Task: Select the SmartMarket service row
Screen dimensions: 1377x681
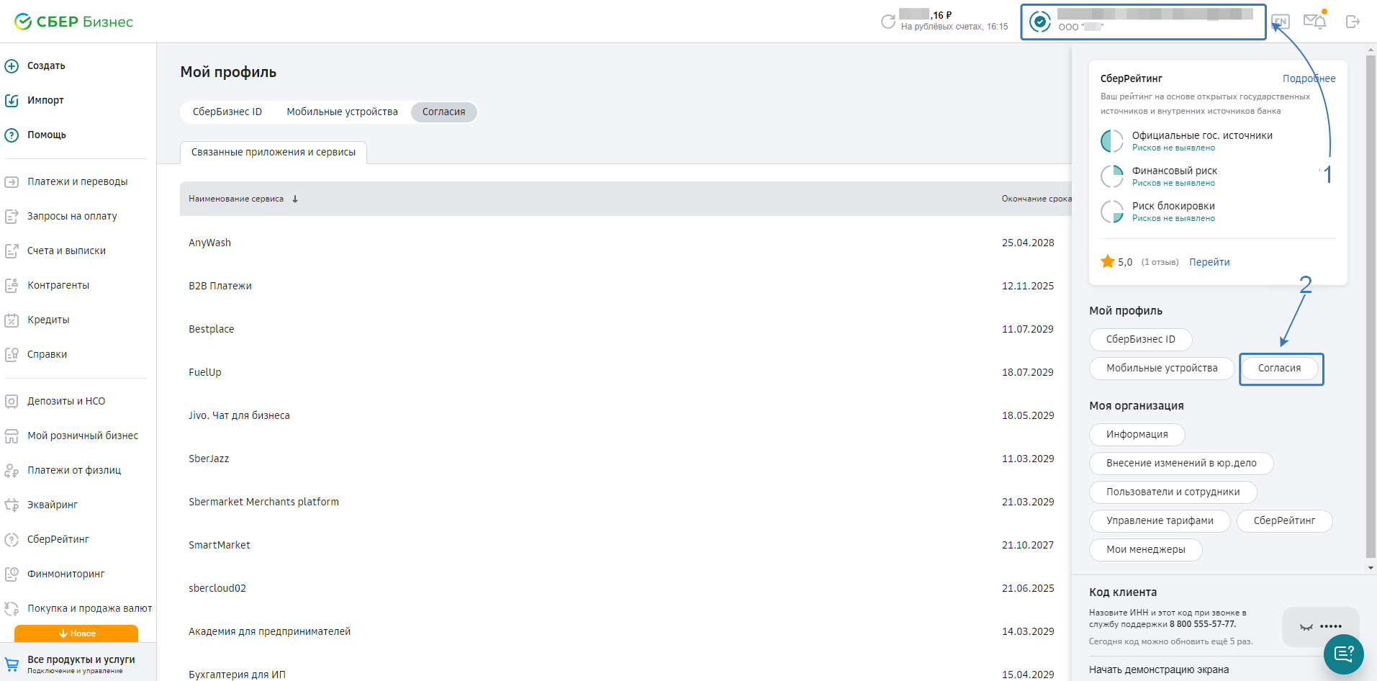Action: pyautogui.click(x=626, y=545)
